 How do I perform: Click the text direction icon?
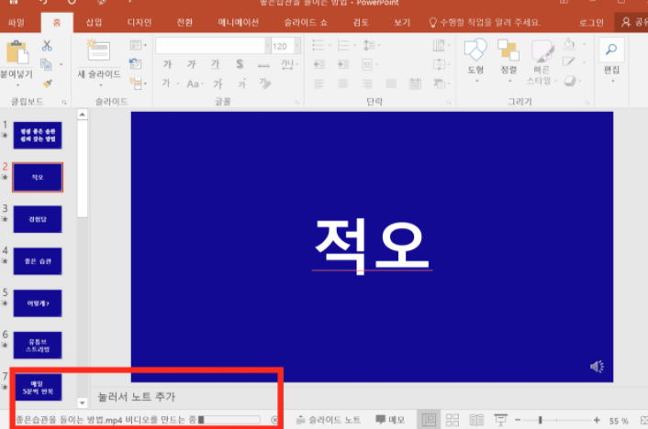pyautogui.click(x=441, y=45)
